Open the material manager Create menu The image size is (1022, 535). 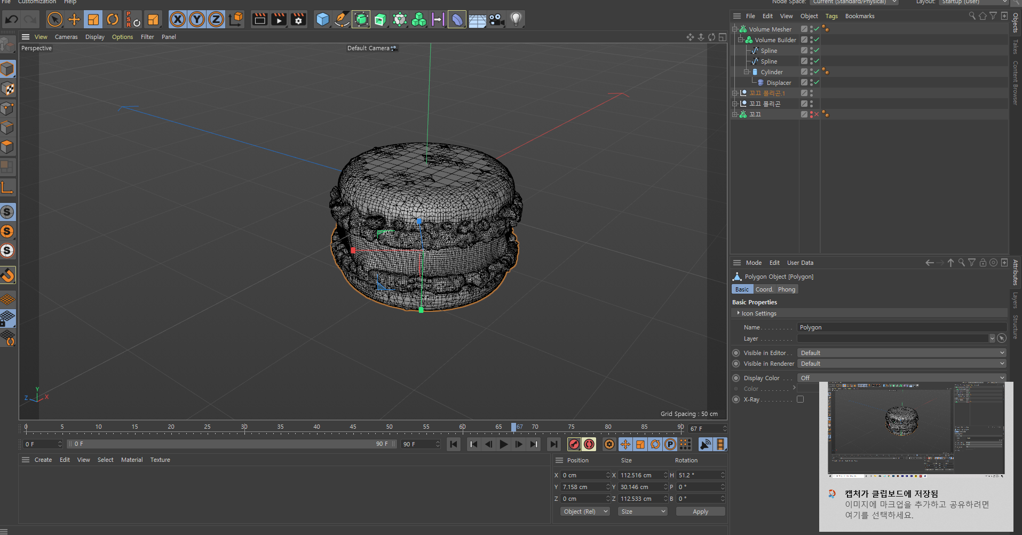pyautogui.click(x=43, y=460)
